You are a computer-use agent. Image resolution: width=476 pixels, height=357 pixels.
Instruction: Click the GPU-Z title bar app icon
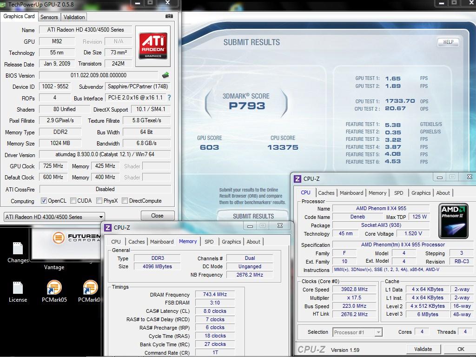click(x=3, y=4)
